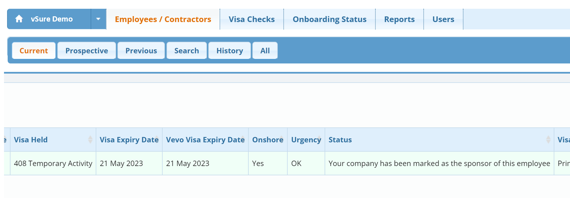
Task: Switch to the Onboarding Status tab
Action: click(x=329, y=19)
